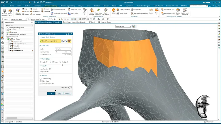This screenshot has width=221, height=124.
Task: Open the Mode dropdown set to Variable
Action: click(63, 49)
